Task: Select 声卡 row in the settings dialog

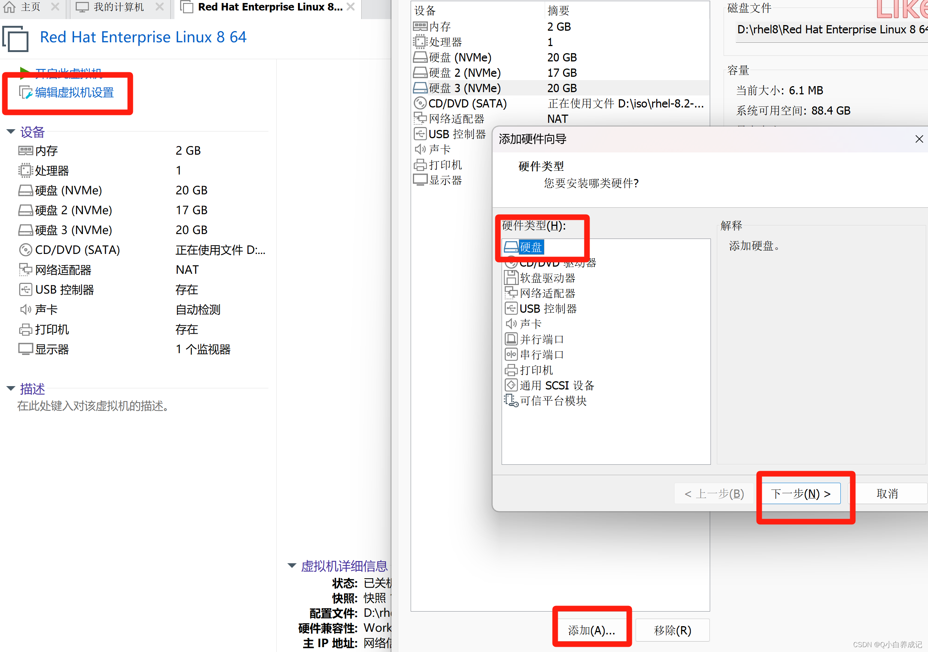Action: pyautogui.click(x=451, y=149)
